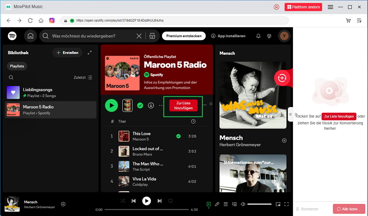
Task: Open the MovPilot hamburger menu
Action: tap(330, 7)
